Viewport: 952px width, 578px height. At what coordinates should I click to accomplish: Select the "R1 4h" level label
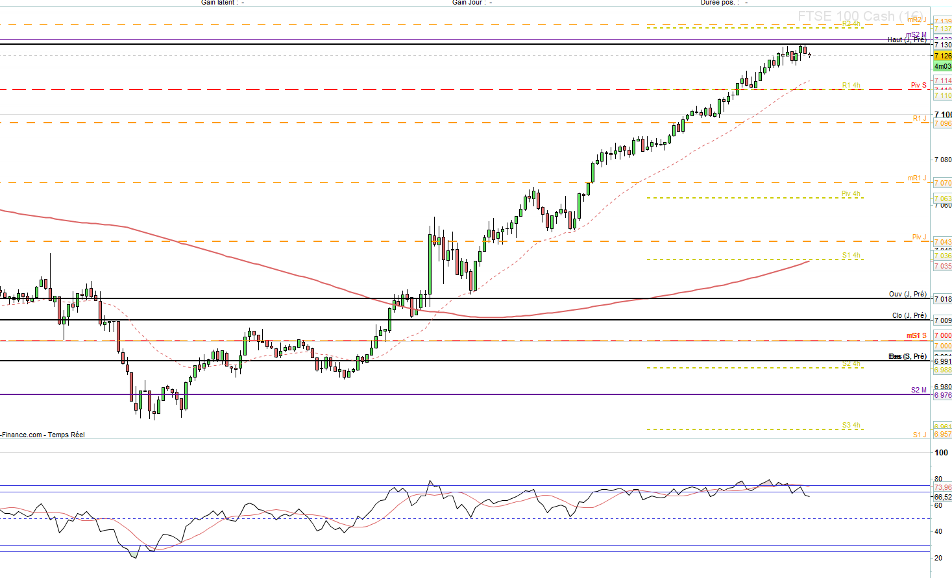pos(851,86)
